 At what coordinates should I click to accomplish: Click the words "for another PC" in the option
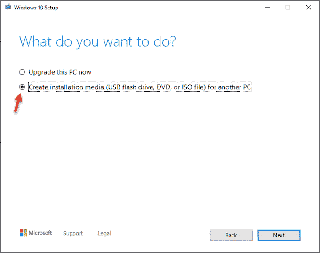tap(229, 87)
